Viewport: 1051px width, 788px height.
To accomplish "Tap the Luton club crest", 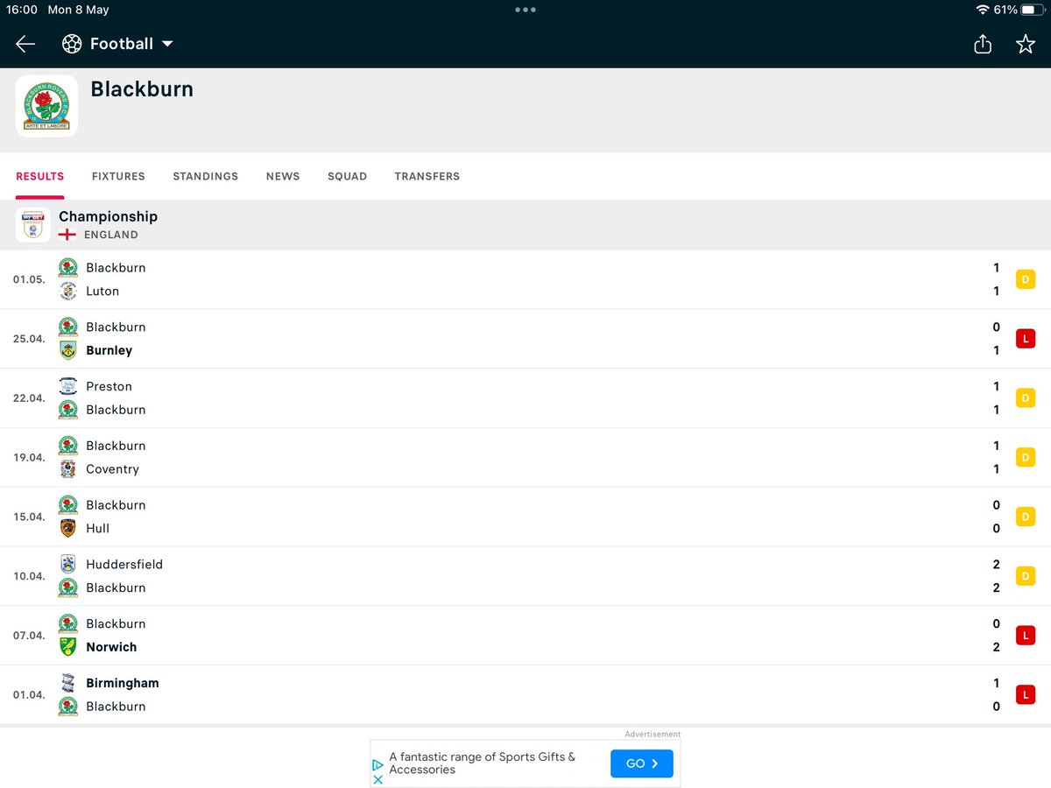I will point(67,291).
